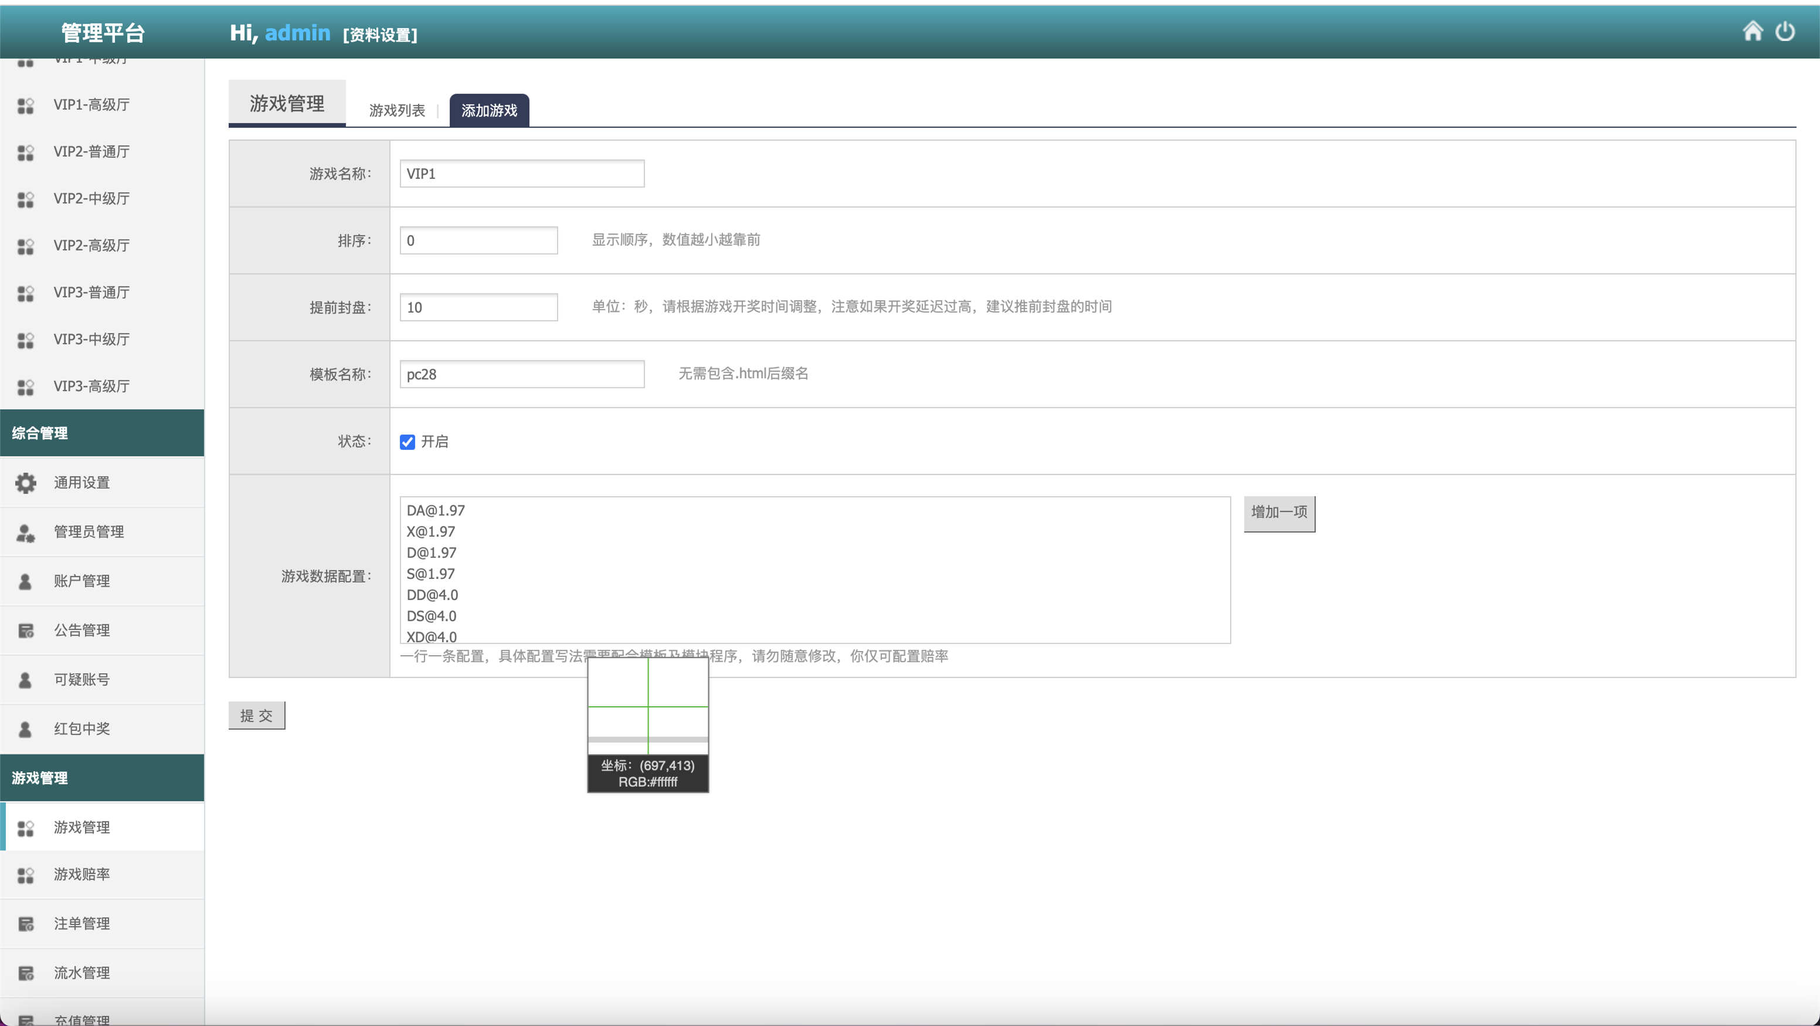
Task: Switch to the 游戏列表 tab
Action: (x=397, y=110)
